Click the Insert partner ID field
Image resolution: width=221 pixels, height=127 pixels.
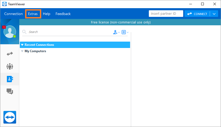[x=166, y=14]
